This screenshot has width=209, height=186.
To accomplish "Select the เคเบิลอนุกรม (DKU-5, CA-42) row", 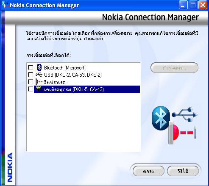I will pos(87,89).
